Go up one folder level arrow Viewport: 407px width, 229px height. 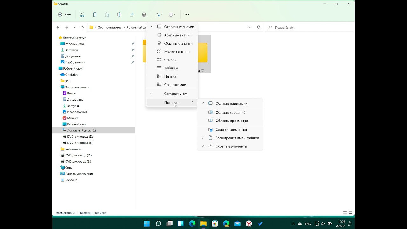point(82,27)
